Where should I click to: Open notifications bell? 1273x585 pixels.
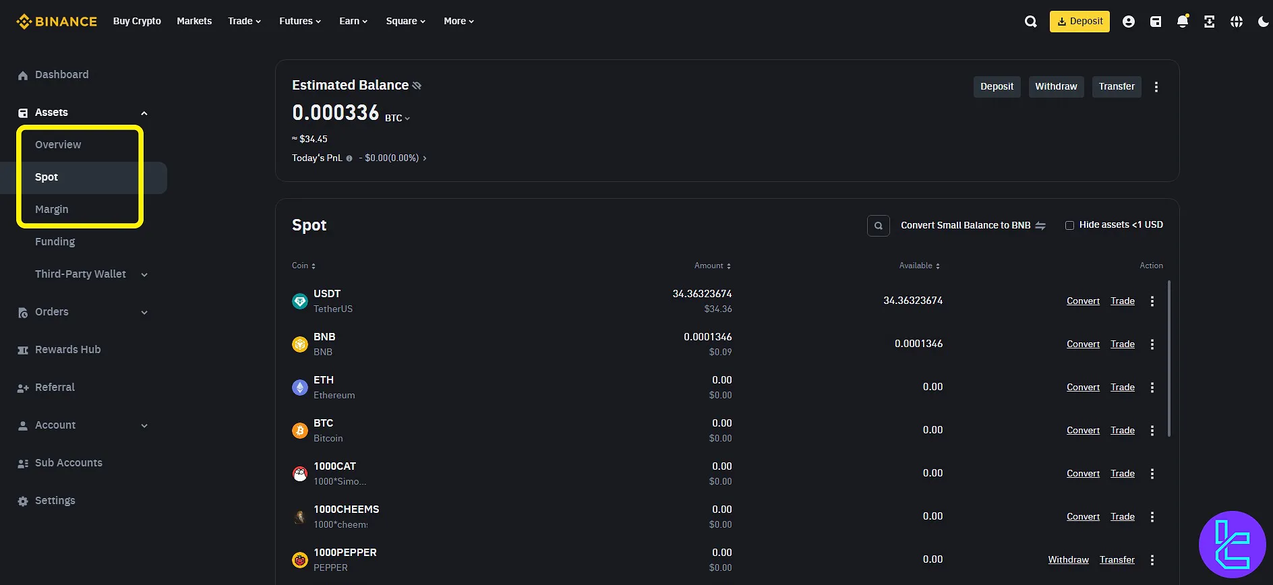1182,22
